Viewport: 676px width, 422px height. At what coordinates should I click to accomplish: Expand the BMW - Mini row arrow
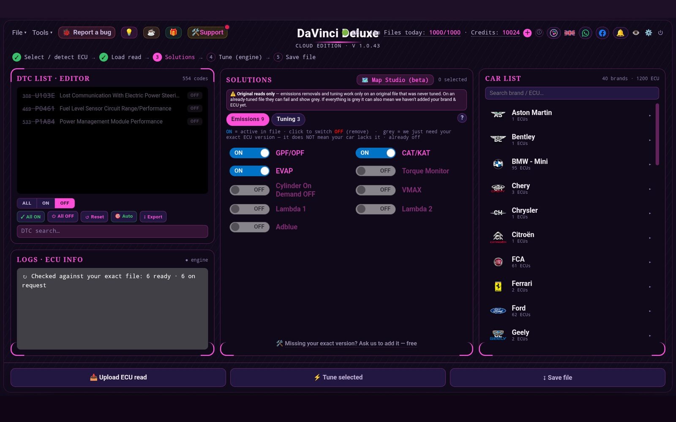tap(650, 164)
